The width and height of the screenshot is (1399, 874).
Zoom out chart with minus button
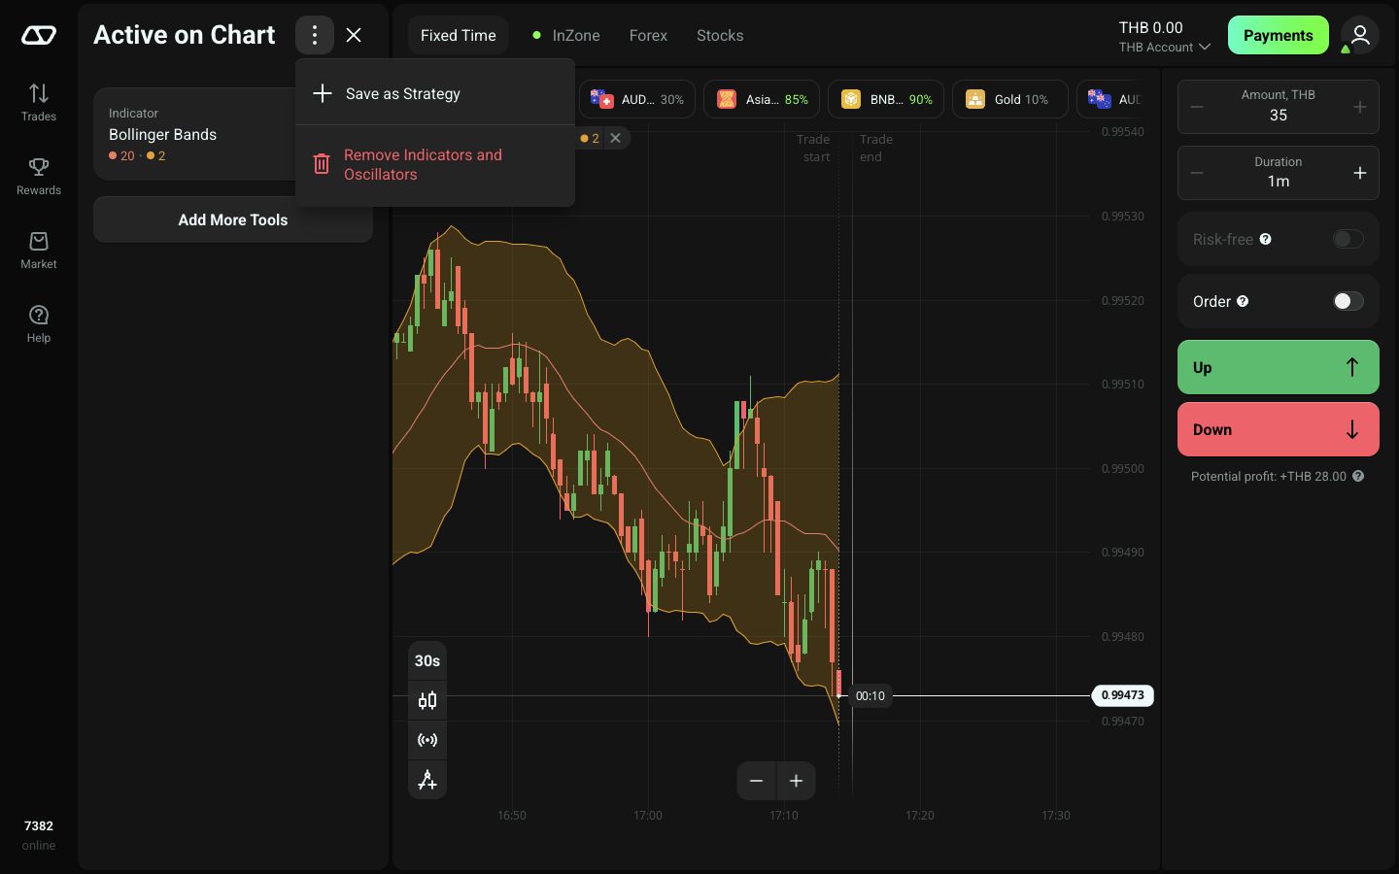click(x=756, y=781)
